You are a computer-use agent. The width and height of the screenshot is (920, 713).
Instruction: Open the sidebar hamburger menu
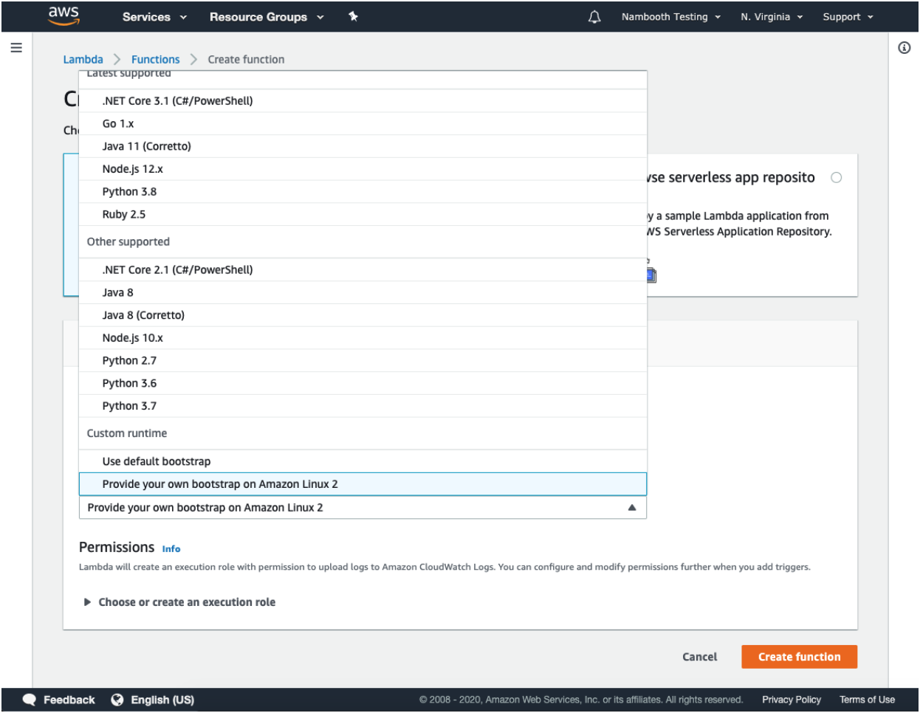16,47
